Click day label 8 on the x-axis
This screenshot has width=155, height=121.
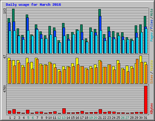[42, 118]
